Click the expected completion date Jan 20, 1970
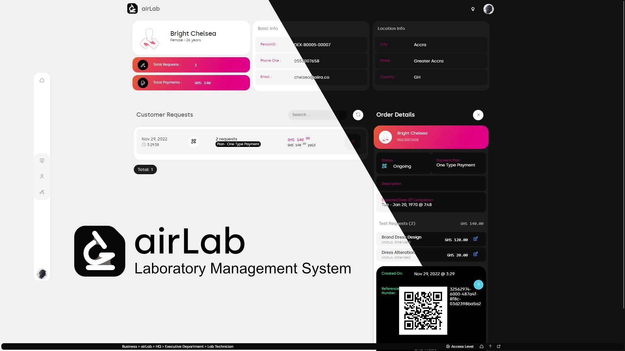Image resolution: width=625 pixels, height=351 pixels. click(407, 205)
